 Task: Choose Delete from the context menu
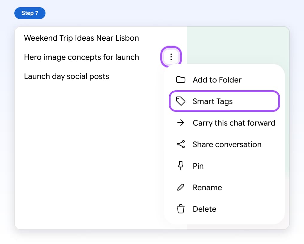(224, 209)
